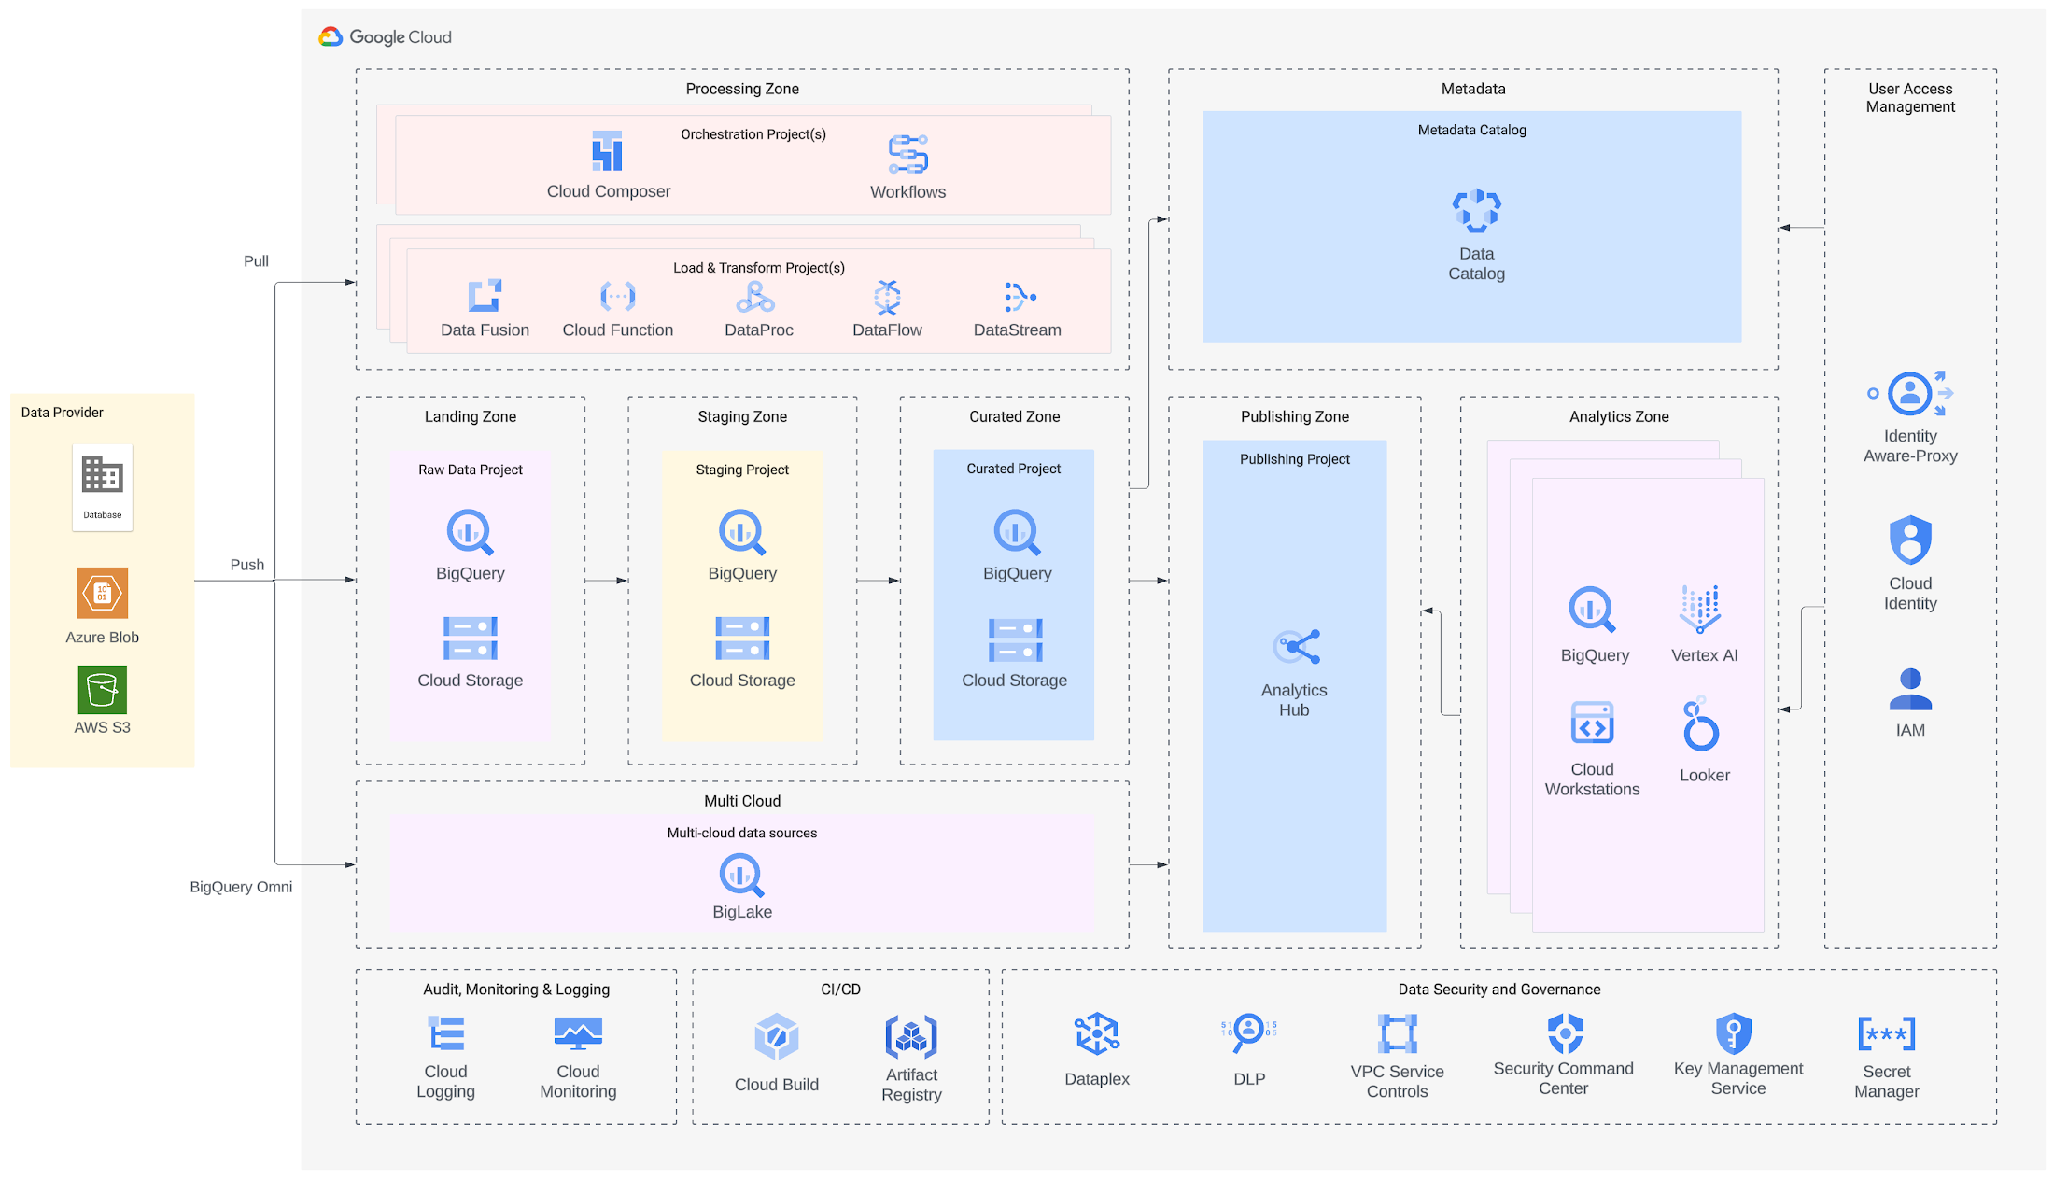Click the Publishing Zone title
The width and height of the screenshot is (2054, 1179).
pyautogui.click(x=1295, y=416)
